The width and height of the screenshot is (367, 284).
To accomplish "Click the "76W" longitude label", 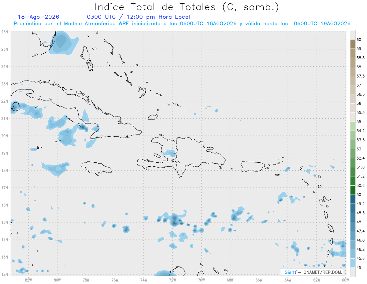I will [x=115, y=280].
